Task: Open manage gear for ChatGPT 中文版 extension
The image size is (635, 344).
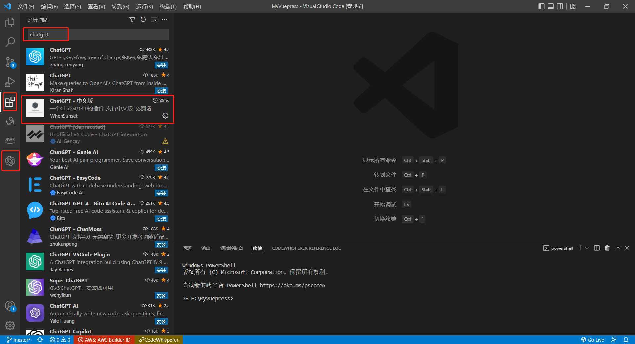Action: click(165, 116)
